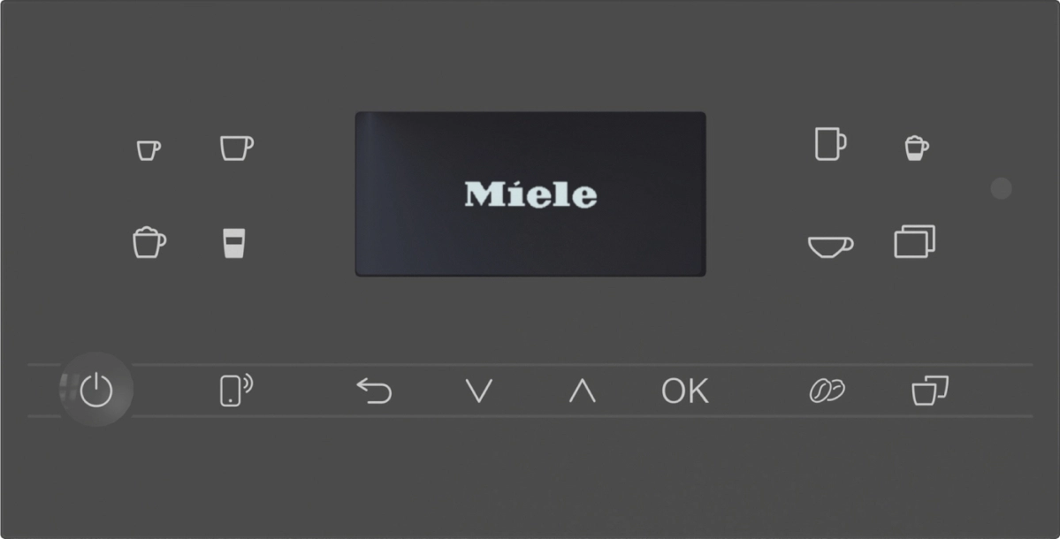Open other programmes overlapping squares icon
The width and height of the screenshot is (1060, 539).
click(915, 241)
